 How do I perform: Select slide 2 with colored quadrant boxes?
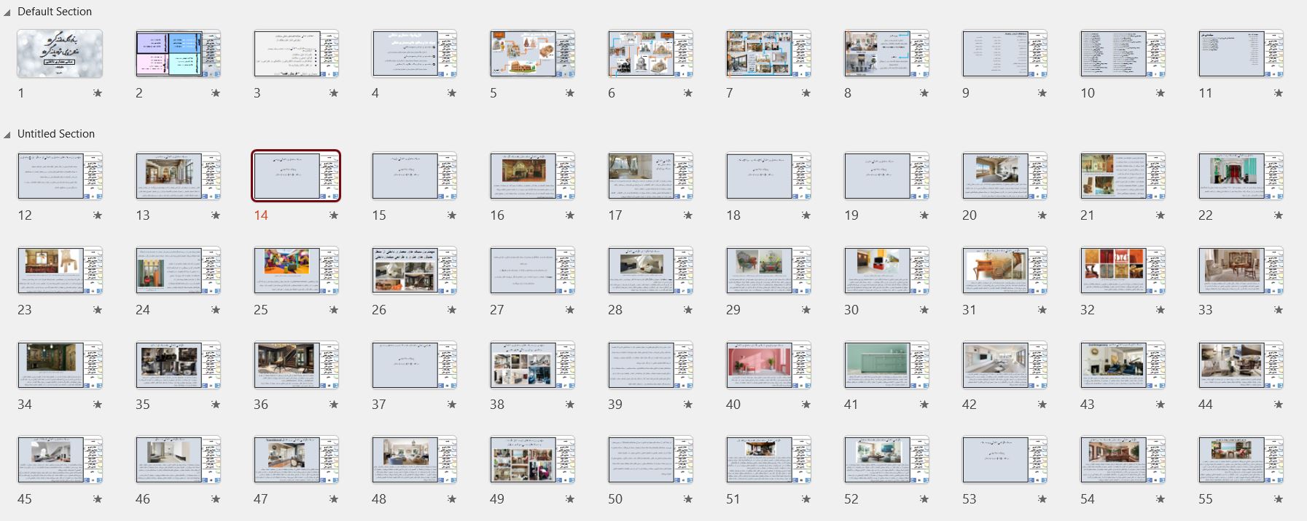coord(178,53)
